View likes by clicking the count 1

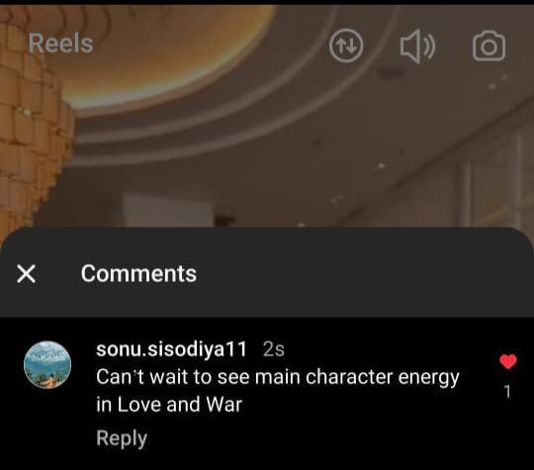(507, 392)
